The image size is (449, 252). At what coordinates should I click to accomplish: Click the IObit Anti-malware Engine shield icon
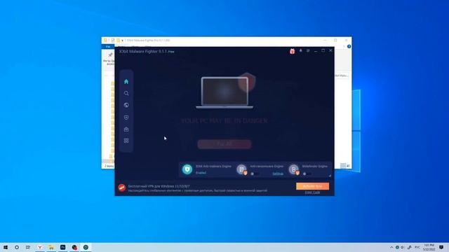point(187,169)
